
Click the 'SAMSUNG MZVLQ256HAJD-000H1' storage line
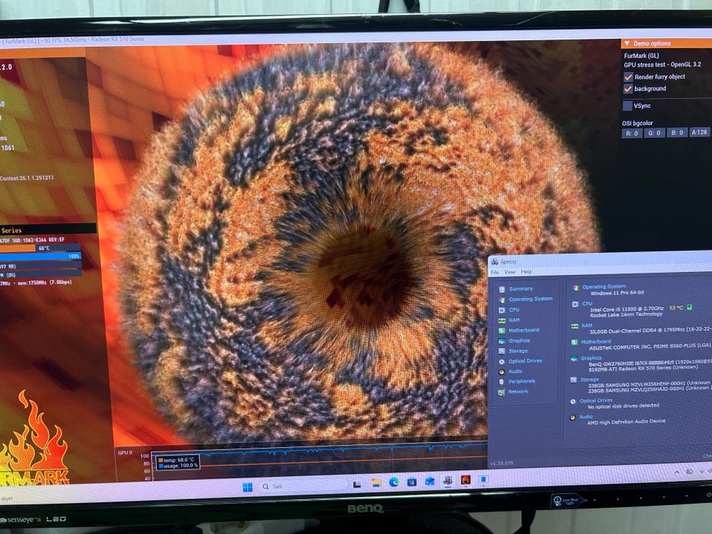pos(650,389)
